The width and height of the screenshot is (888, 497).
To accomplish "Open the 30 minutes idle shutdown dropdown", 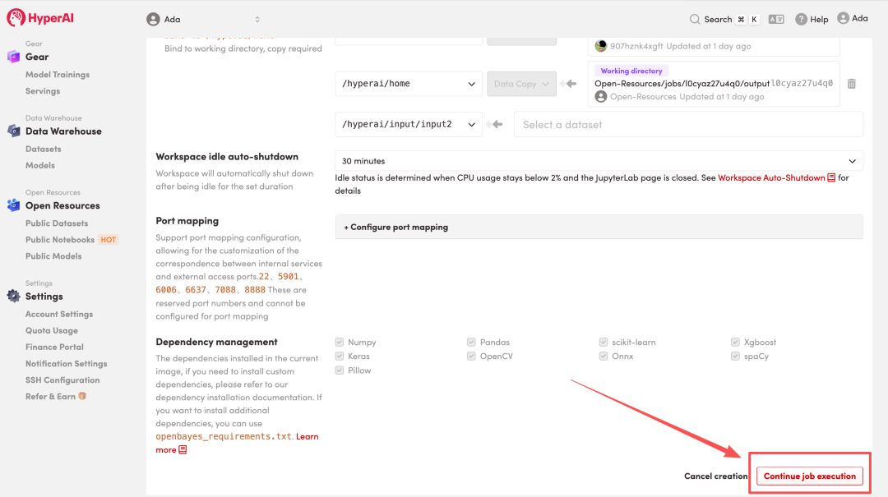I will (599, 161).
